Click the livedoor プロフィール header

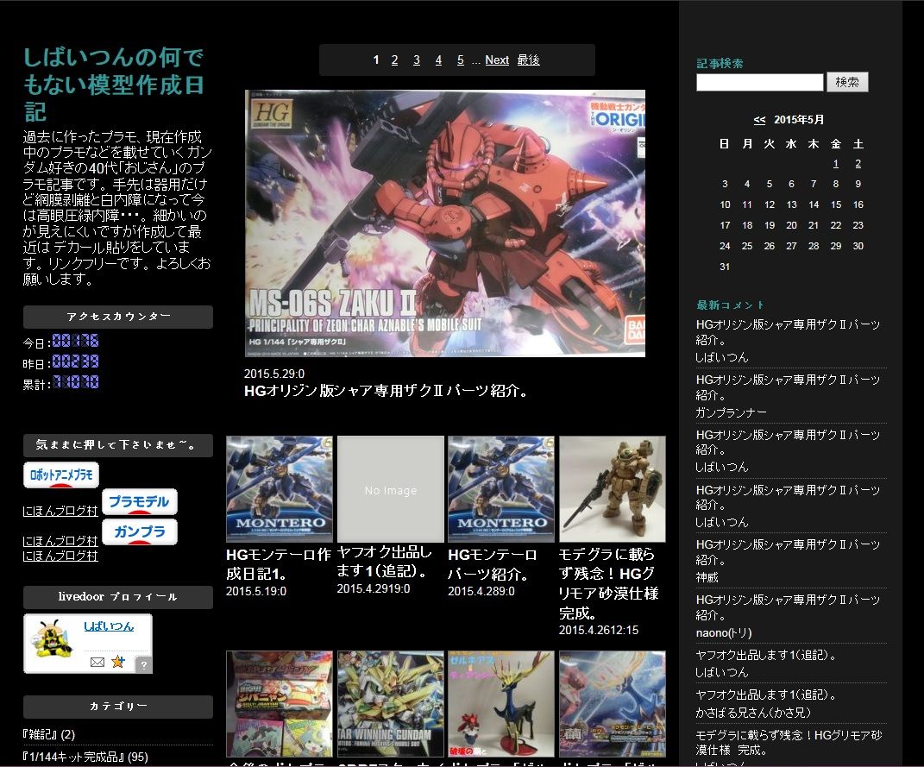point(118,597)
